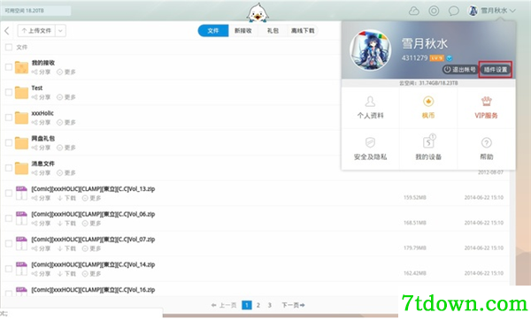Check the 消息文件 folder checkbox
This screenshot has height=320, width=531.
[9, 168]
